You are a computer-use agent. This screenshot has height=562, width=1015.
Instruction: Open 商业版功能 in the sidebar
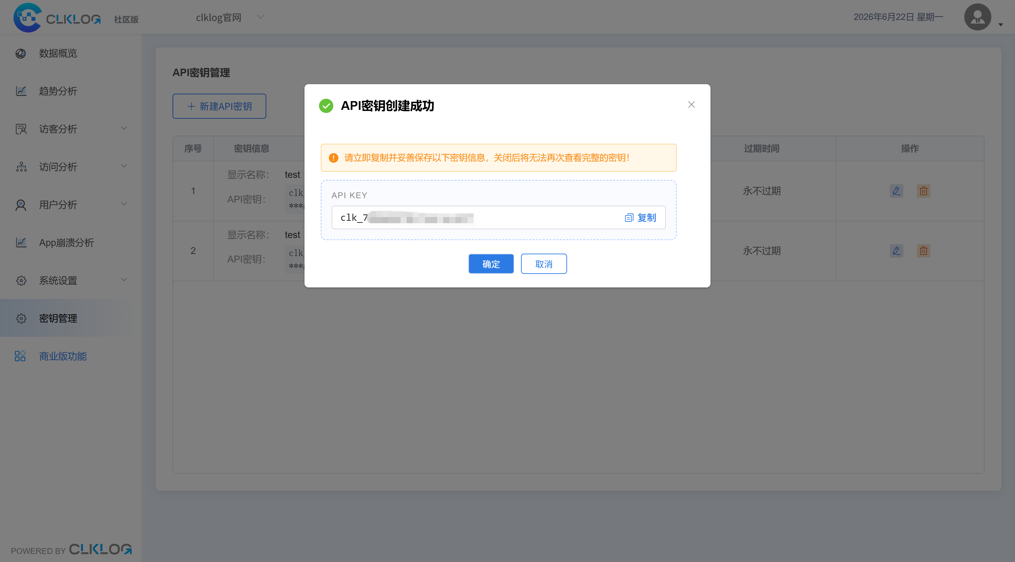click(63, 356)
